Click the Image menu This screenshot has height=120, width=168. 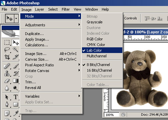click(x=26, y=10)
